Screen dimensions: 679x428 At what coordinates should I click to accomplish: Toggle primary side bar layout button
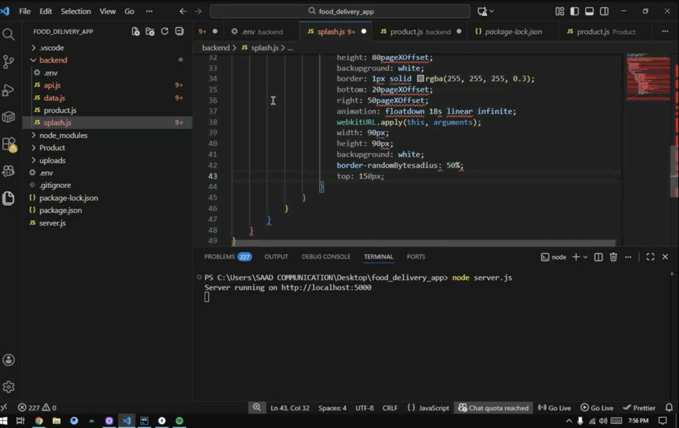coord(574,11)
